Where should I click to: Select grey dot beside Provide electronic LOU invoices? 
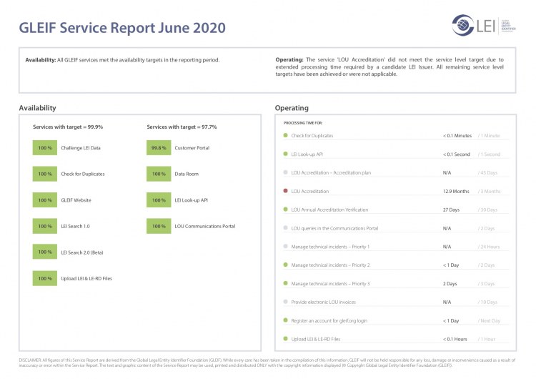(x=286, y=302)
